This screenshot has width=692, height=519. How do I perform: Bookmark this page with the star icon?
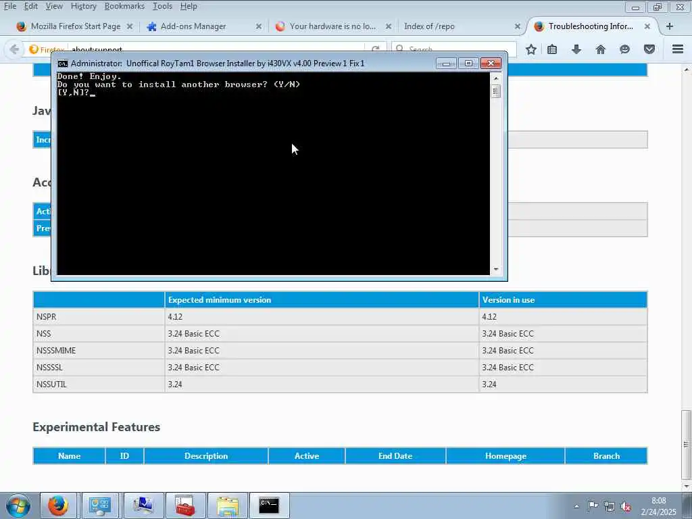[531, 49]
